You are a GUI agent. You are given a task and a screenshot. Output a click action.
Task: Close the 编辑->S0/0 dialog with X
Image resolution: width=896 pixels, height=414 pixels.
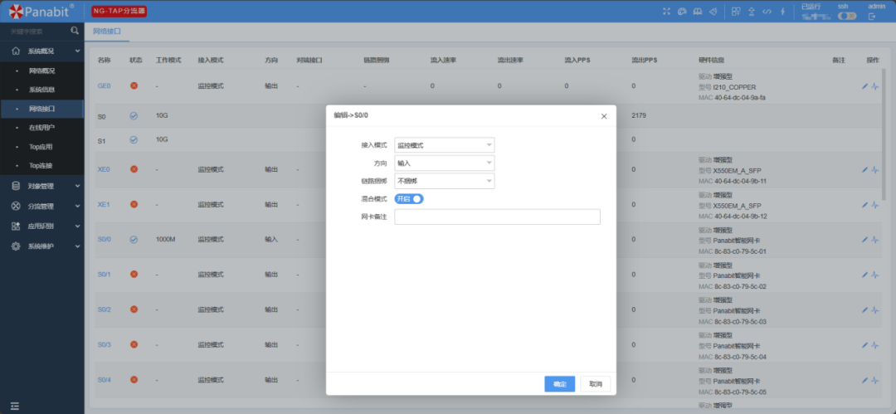pos(604,116)
